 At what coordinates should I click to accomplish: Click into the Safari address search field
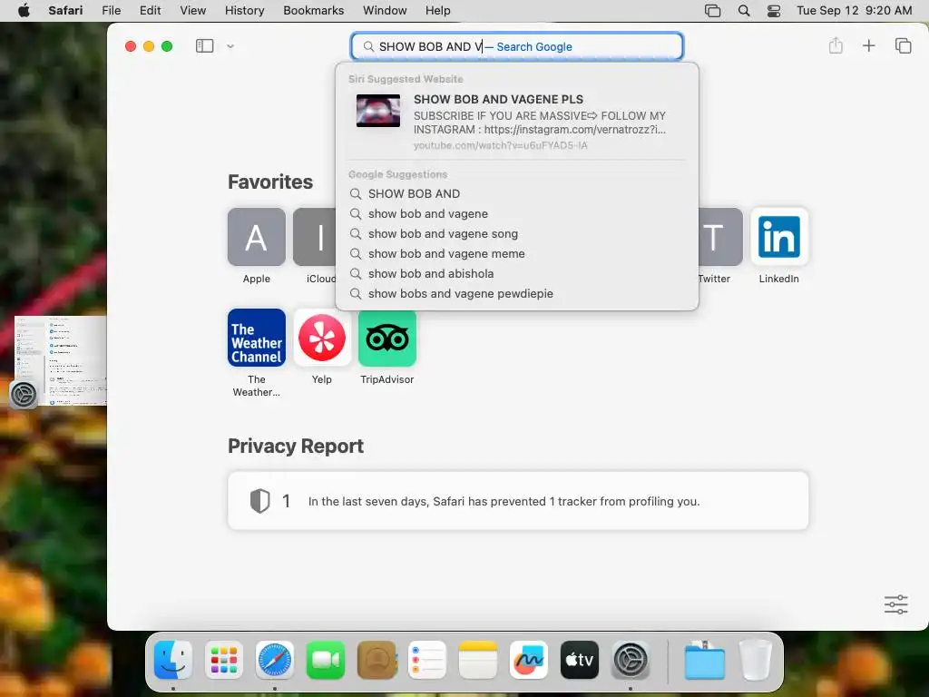pyautogui.click(x=516, y=46)
